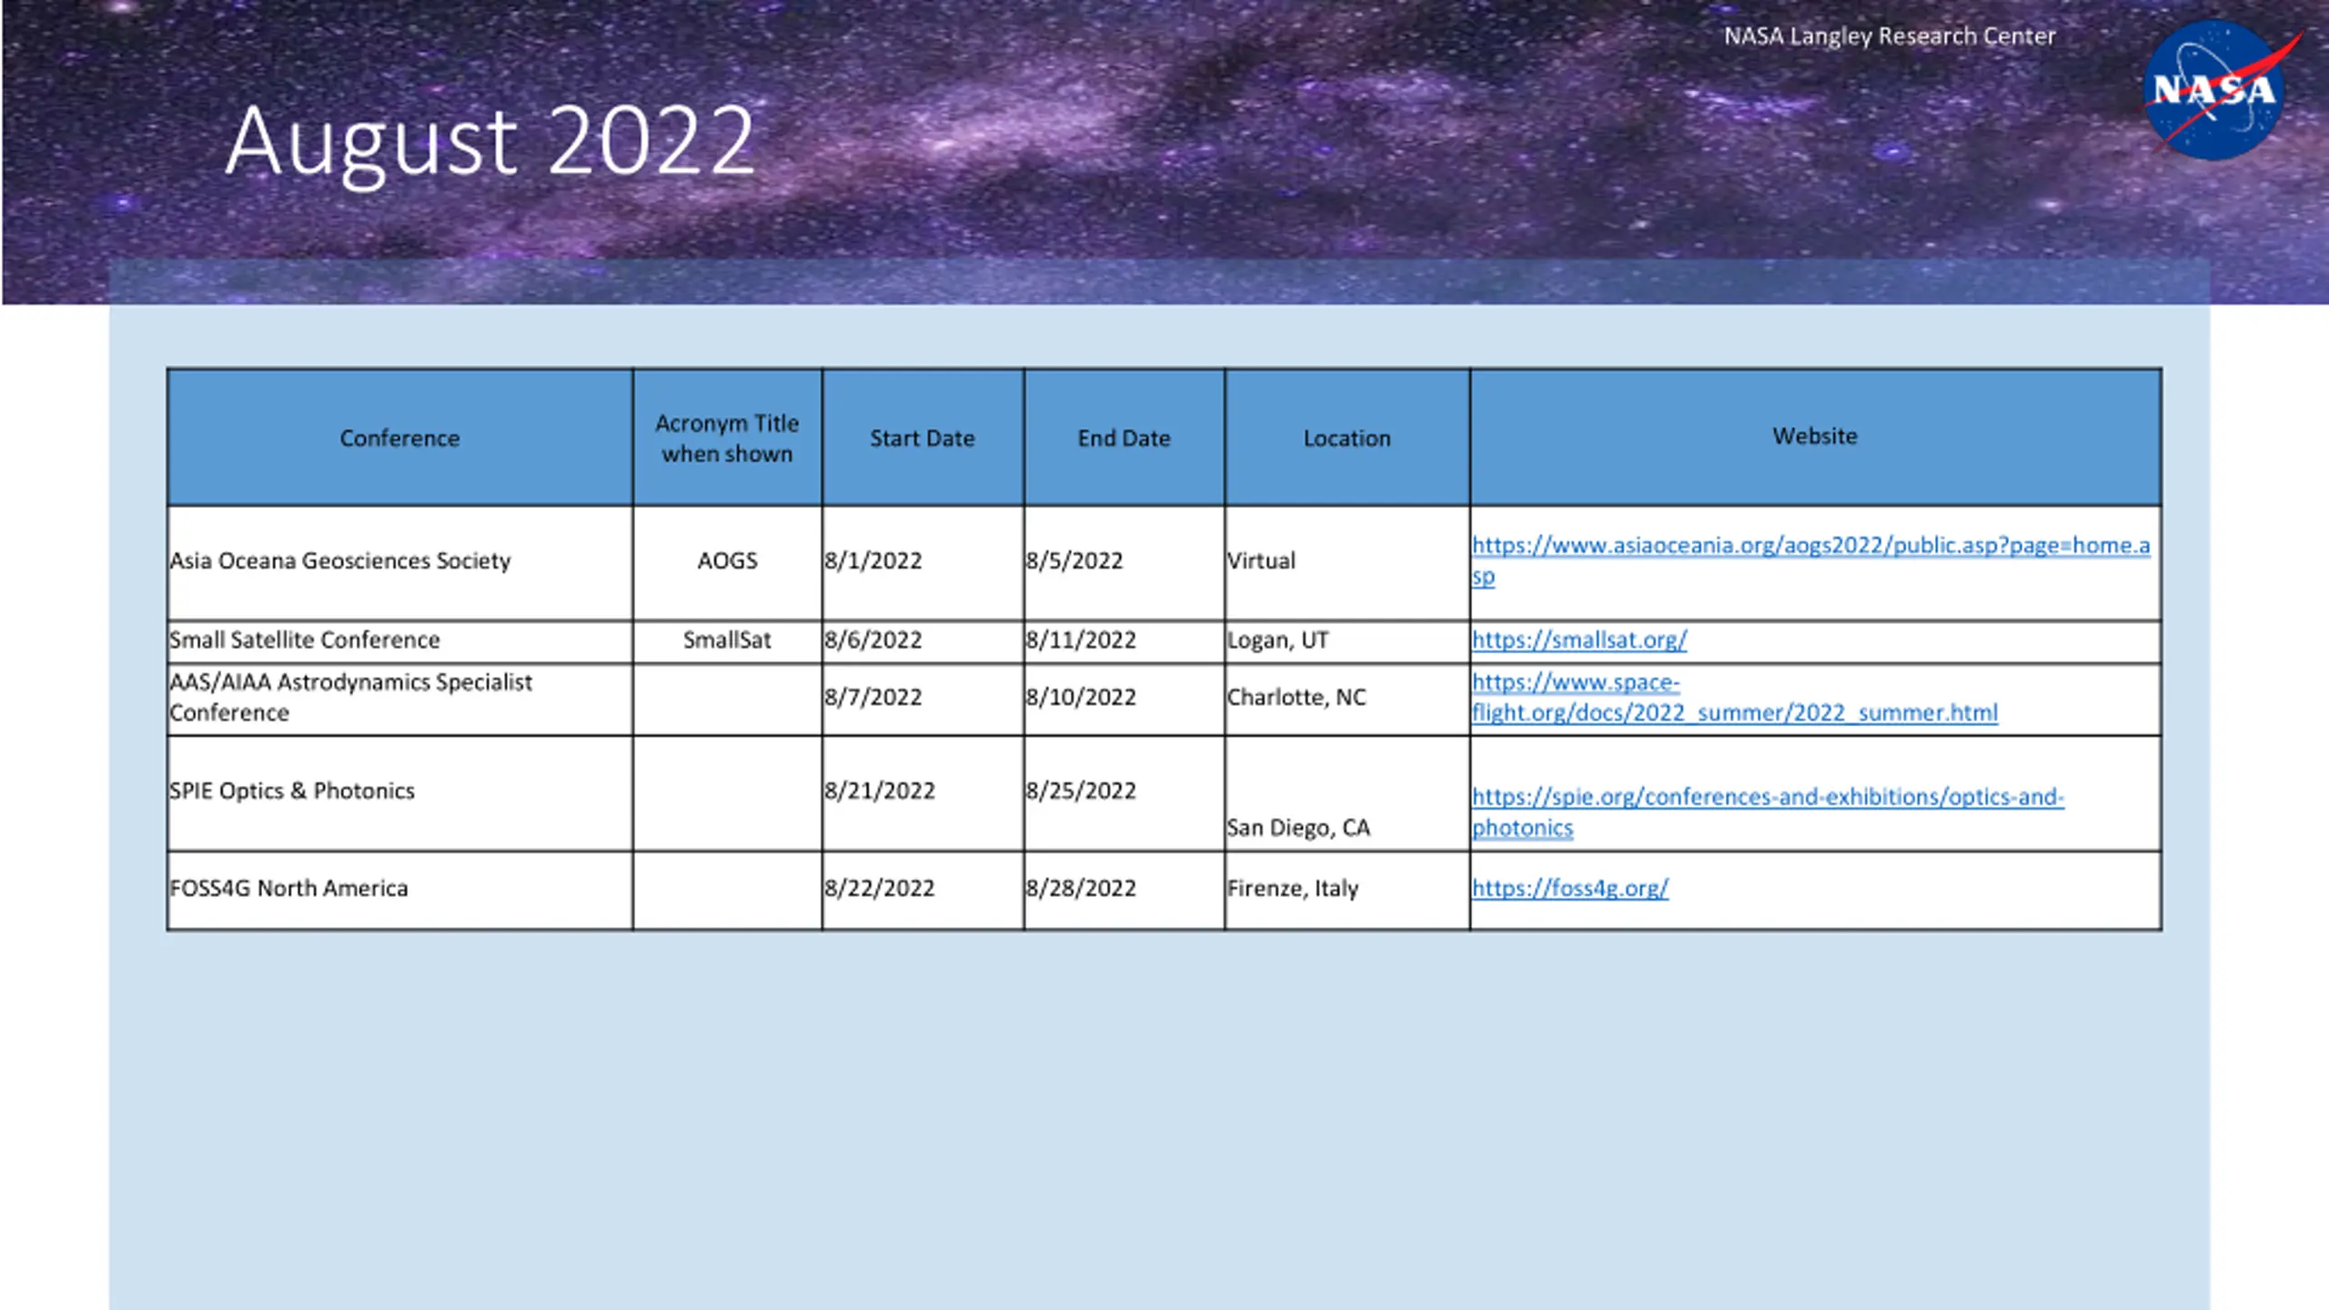
Task: Select the Location column header
Action: pos(1347,438)
